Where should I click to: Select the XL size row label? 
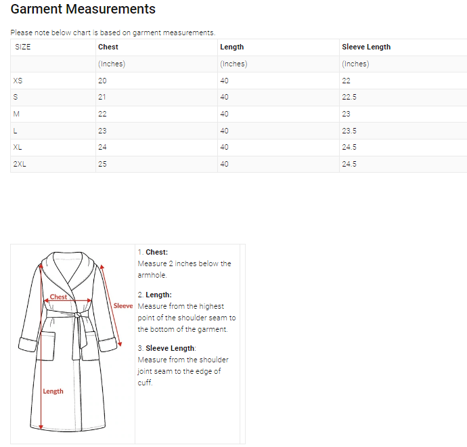[x=18, y=147]
